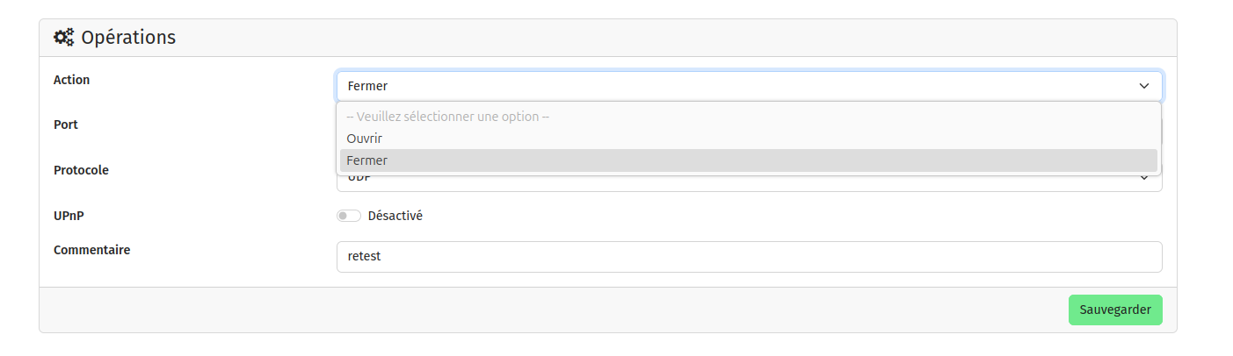
Task: Select the "Ouvrir" option in the list
Action: [364, 139]
